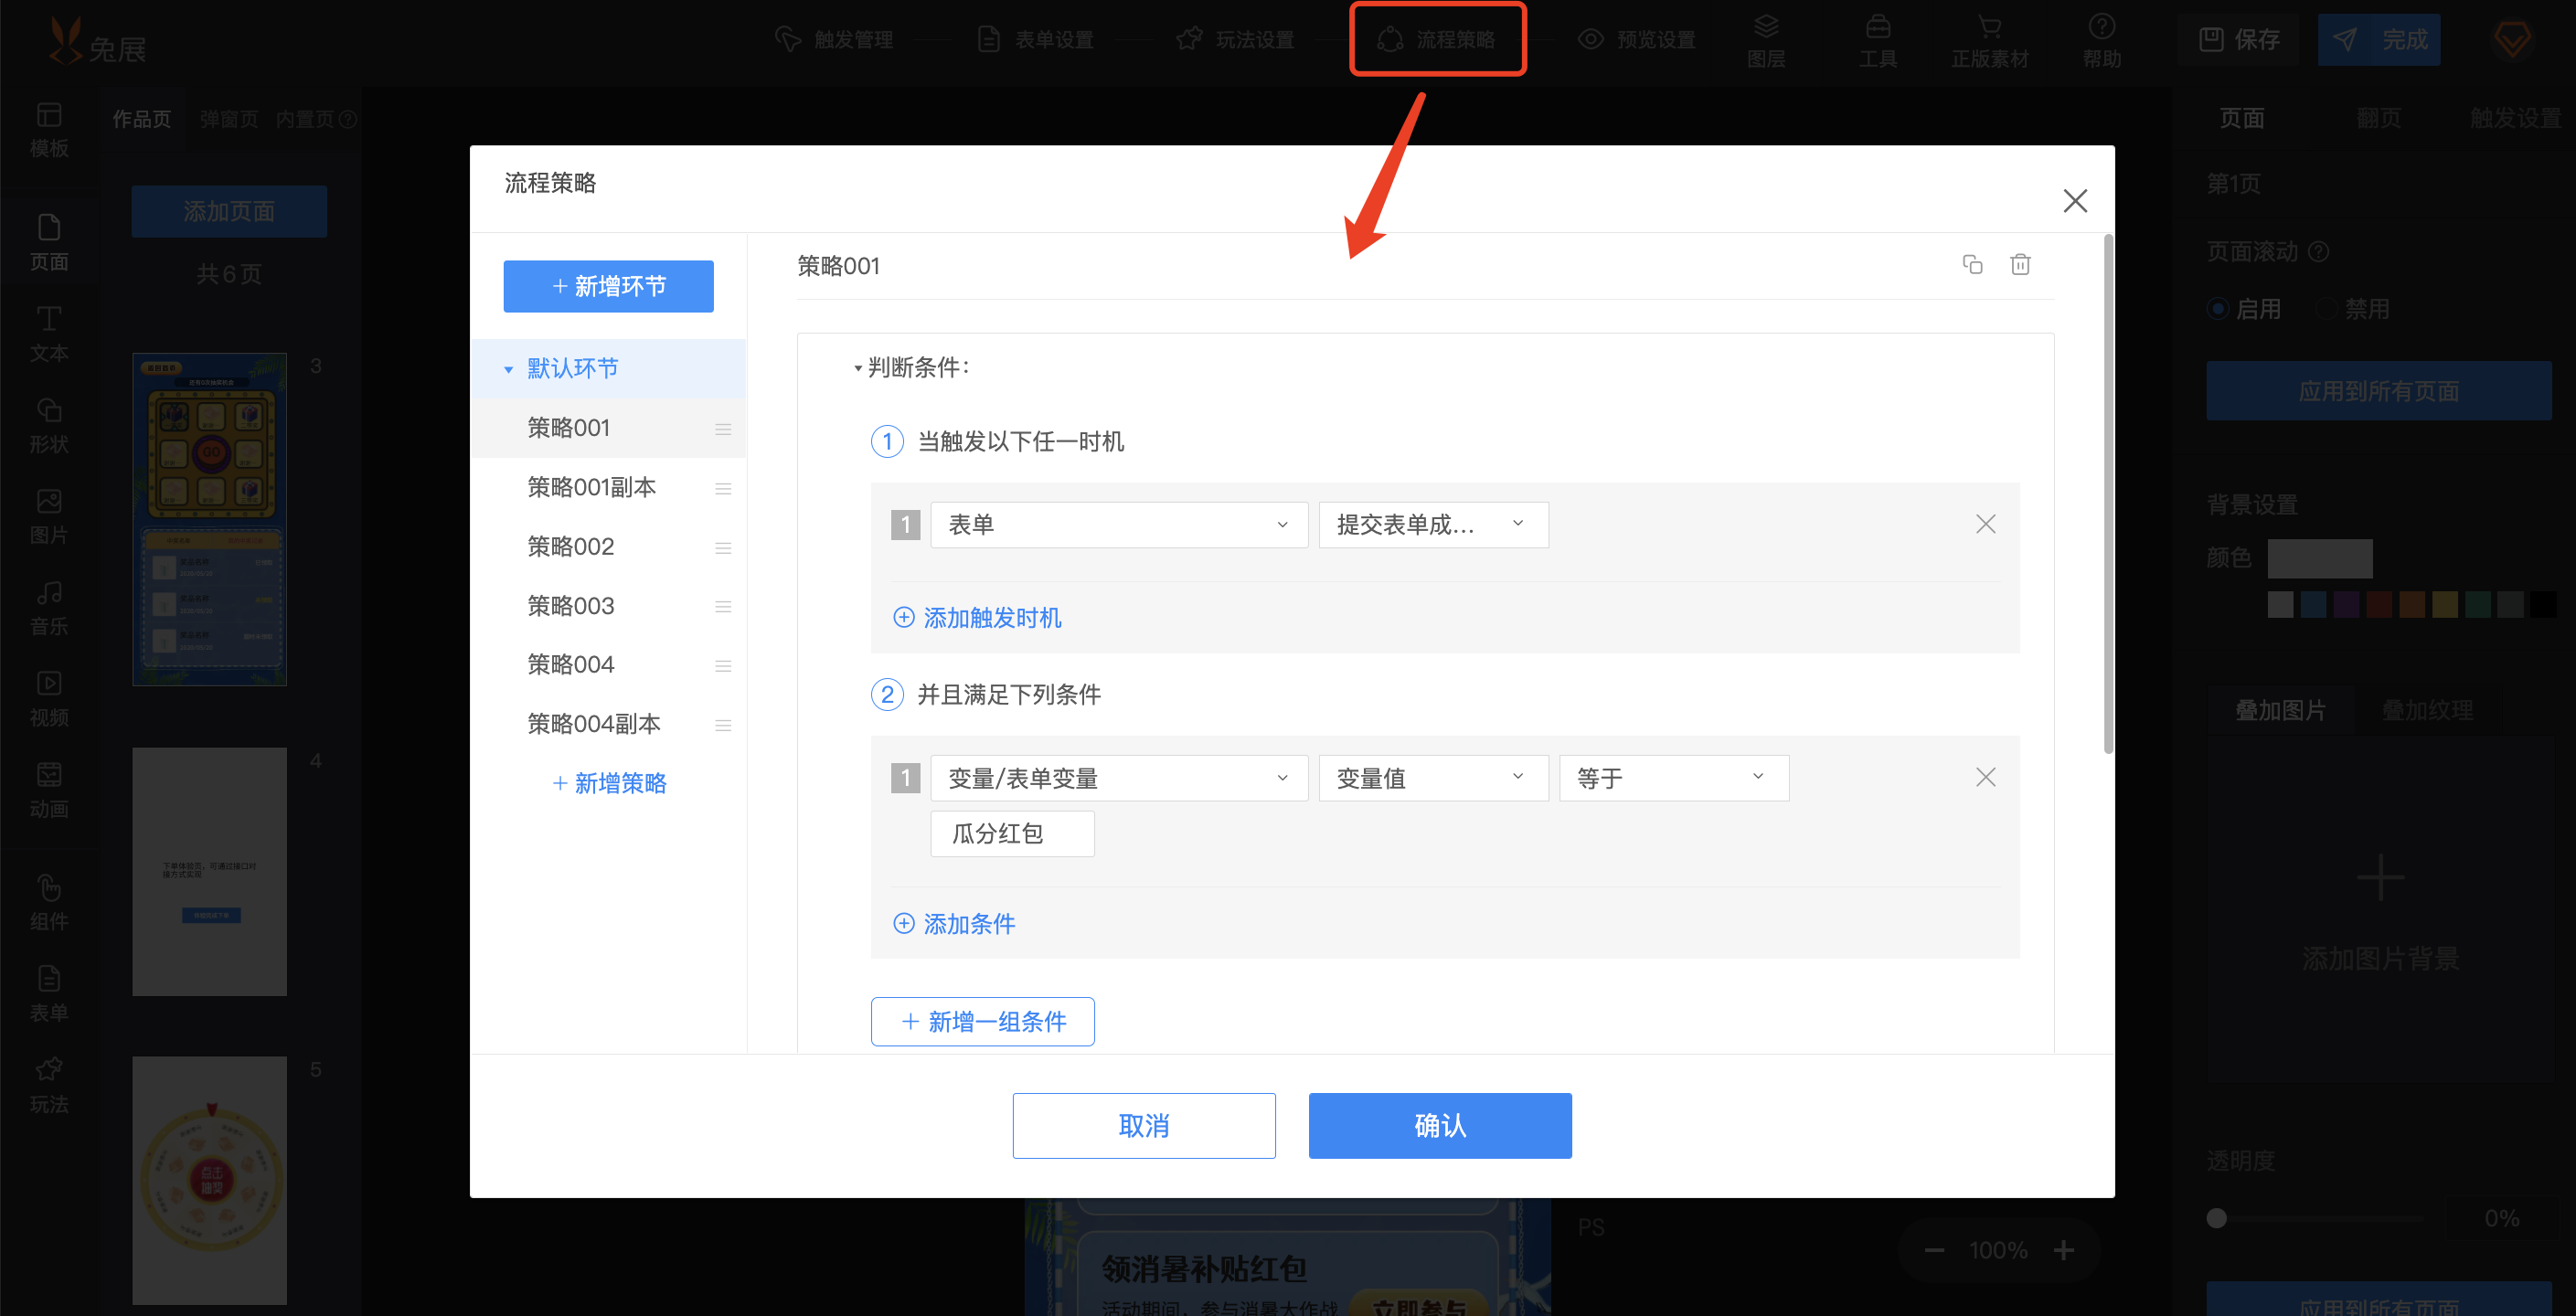The width and height of the screenshot is (2576, 1316).
Task: Select the 图片 tool in sidebar
Action: pos(49,517)
